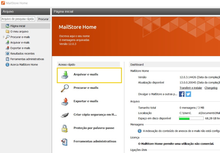Screen dimensions: 220x153
Task: Click the large clipboard admin tools icon
Action: [64, 142]
